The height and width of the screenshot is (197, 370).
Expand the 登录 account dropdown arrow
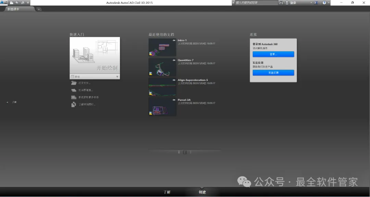(x=311, y=3)
